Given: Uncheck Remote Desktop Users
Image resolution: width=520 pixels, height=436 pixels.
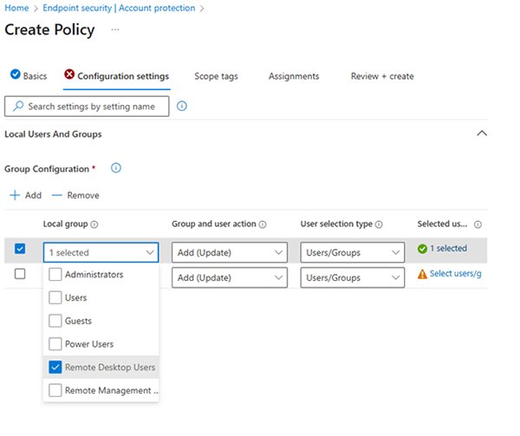Looking at the screenshot, I should tap(55, 368).
